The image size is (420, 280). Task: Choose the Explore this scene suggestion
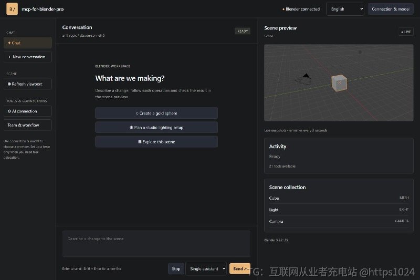(156, 142)
